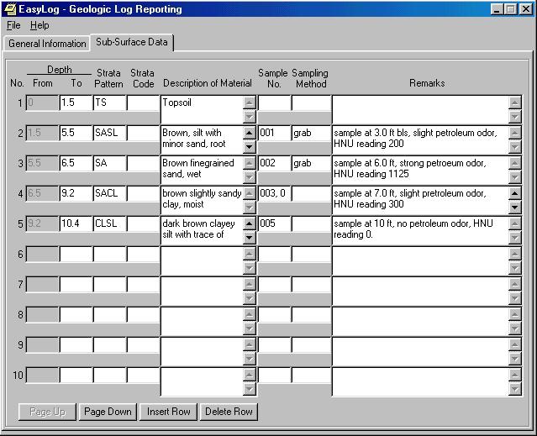
Task: Click row 3 depth To field 6.5
Action: [76, 163]
